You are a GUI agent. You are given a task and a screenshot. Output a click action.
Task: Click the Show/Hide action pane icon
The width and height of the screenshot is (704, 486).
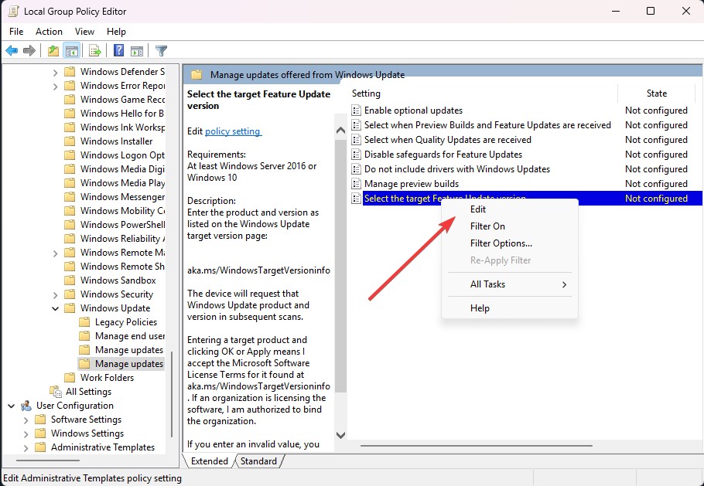pos(137,51)
